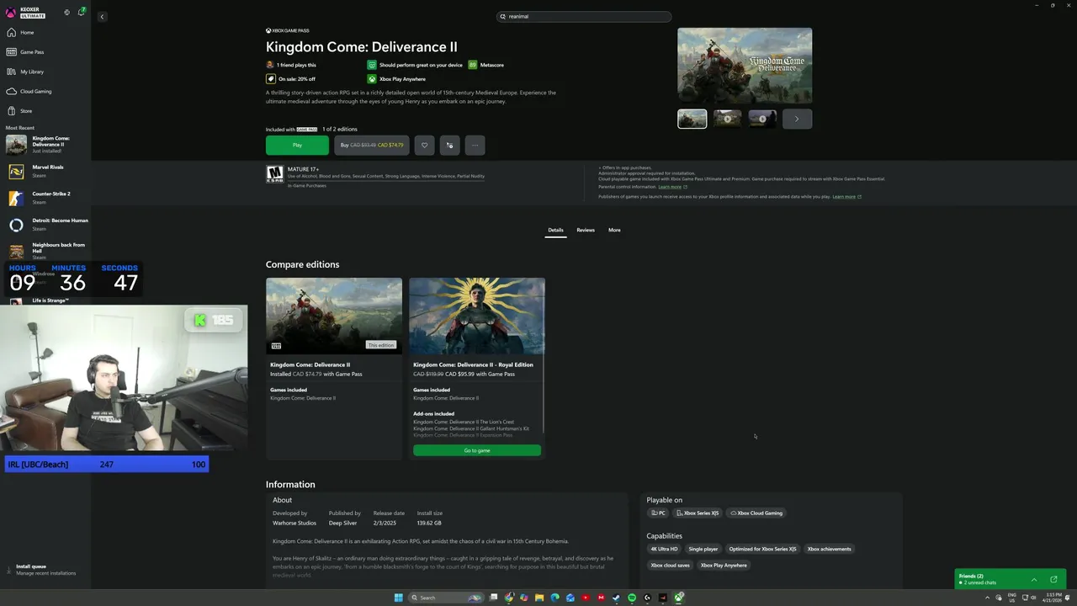Viewport: 1077px width, 606px height.
Task: Click the Xbox Series X|S platform chip
Action: 698,513
